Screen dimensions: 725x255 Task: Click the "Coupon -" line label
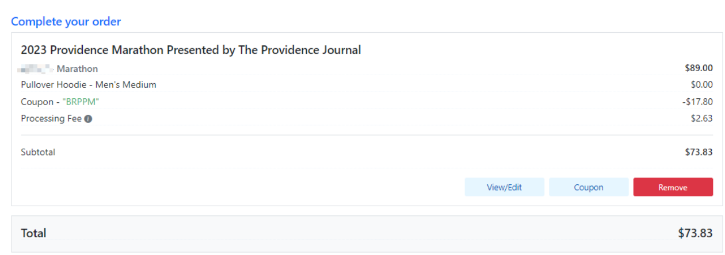(x=37, y=102)
